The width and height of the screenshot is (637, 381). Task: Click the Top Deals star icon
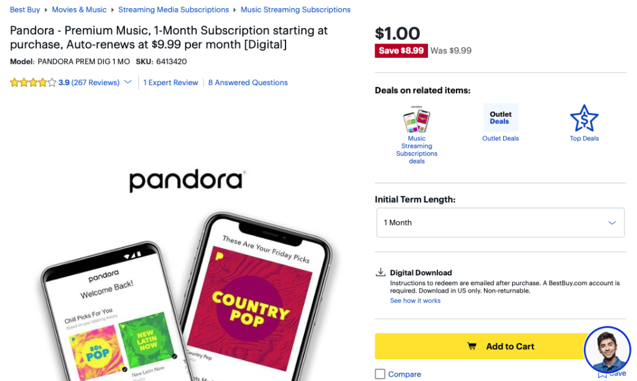pos(584,119)
